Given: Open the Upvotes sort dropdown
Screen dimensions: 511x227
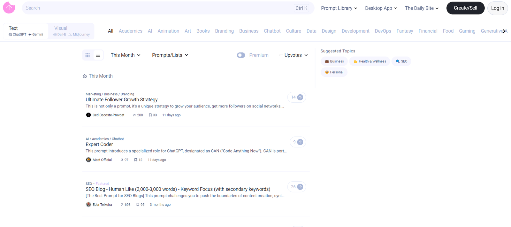Looking at the screenshot, I should (x=293, y=55).
